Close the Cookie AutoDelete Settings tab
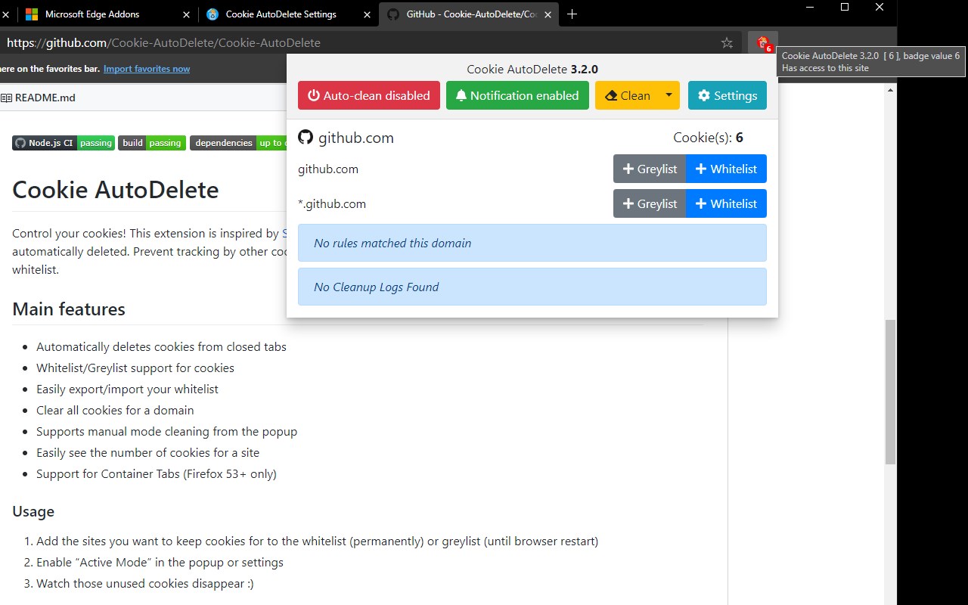 click(x=368, y=14)
